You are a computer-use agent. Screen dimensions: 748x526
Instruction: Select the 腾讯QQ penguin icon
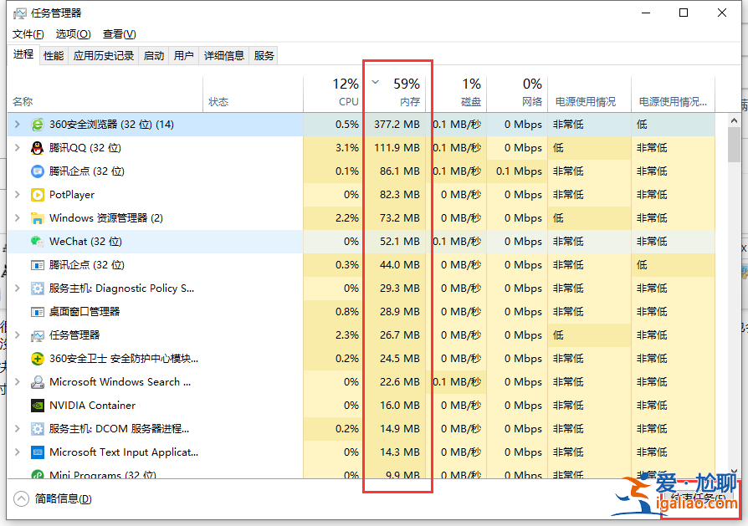pos(38,147)
